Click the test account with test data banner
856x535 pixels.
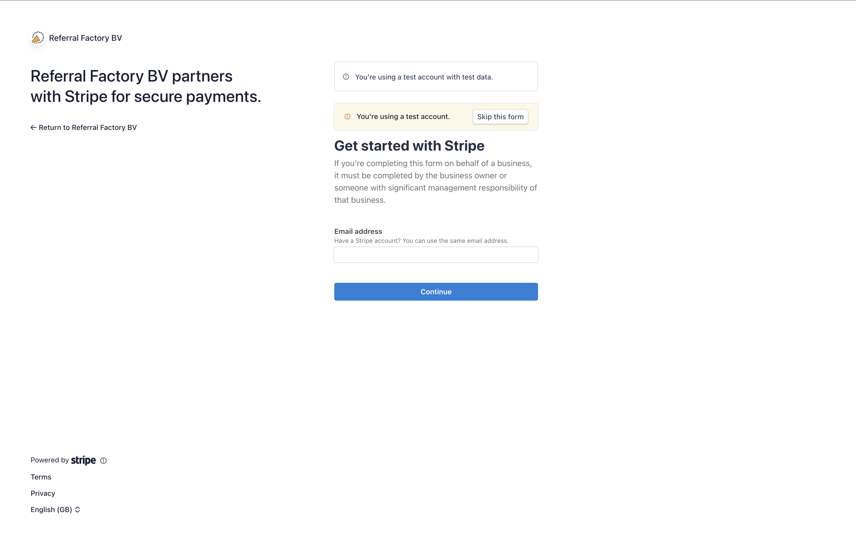(x=436, y=76)
